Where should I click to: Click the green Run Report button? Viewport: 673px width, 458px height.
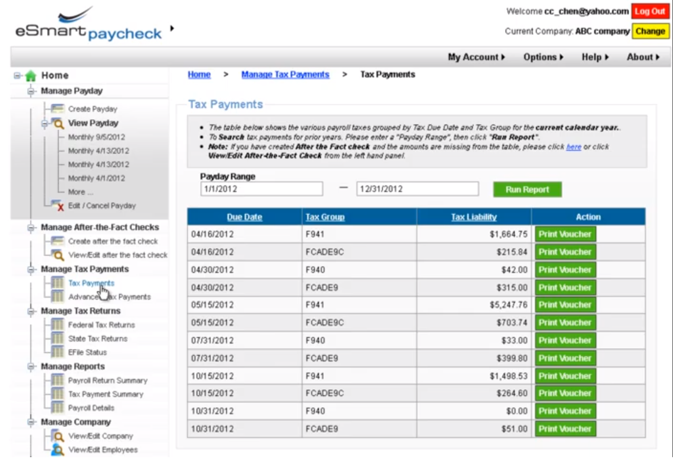click(x=527, y=190)
